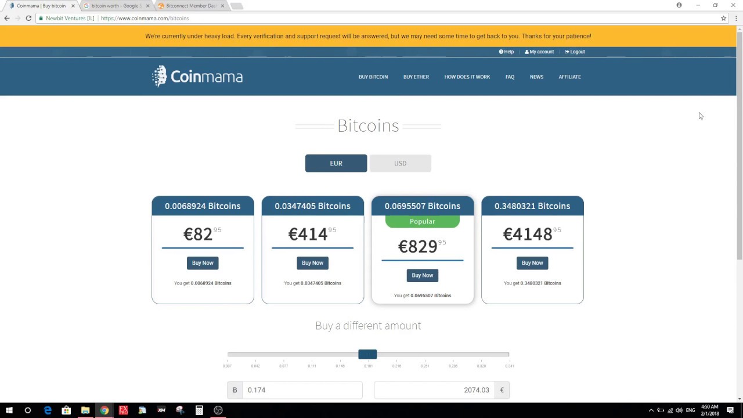743x418 pixels.
Task: Click the 0.3480321 Bitcoins card header
Action: (x=532, y=206)
